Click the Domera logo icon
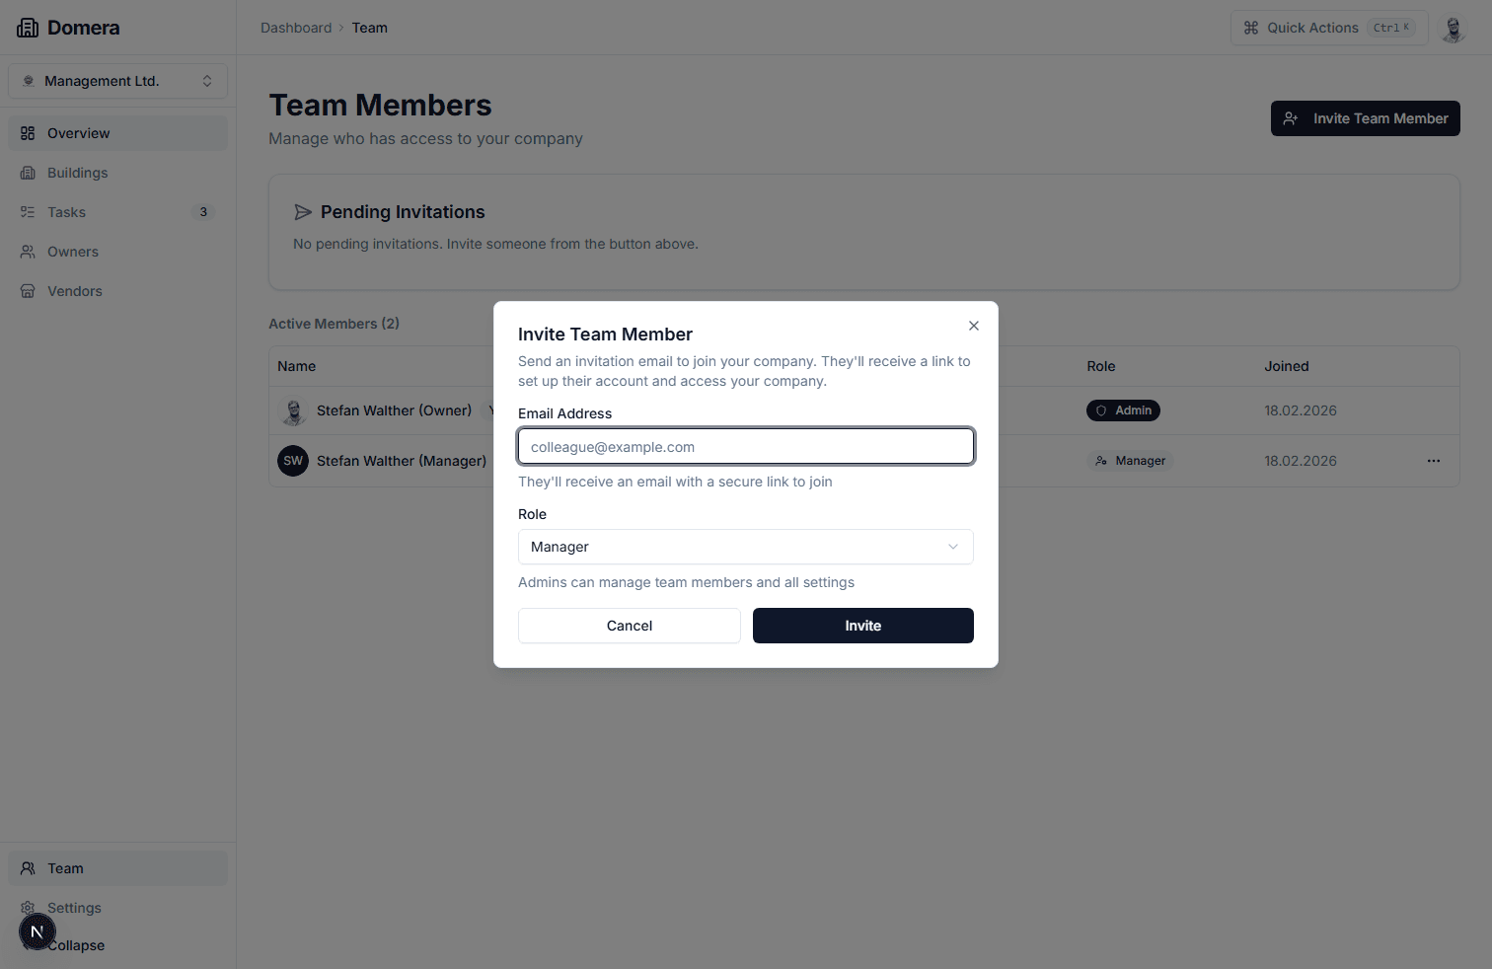Viewport: 1492px width, 969px height. 28,27
